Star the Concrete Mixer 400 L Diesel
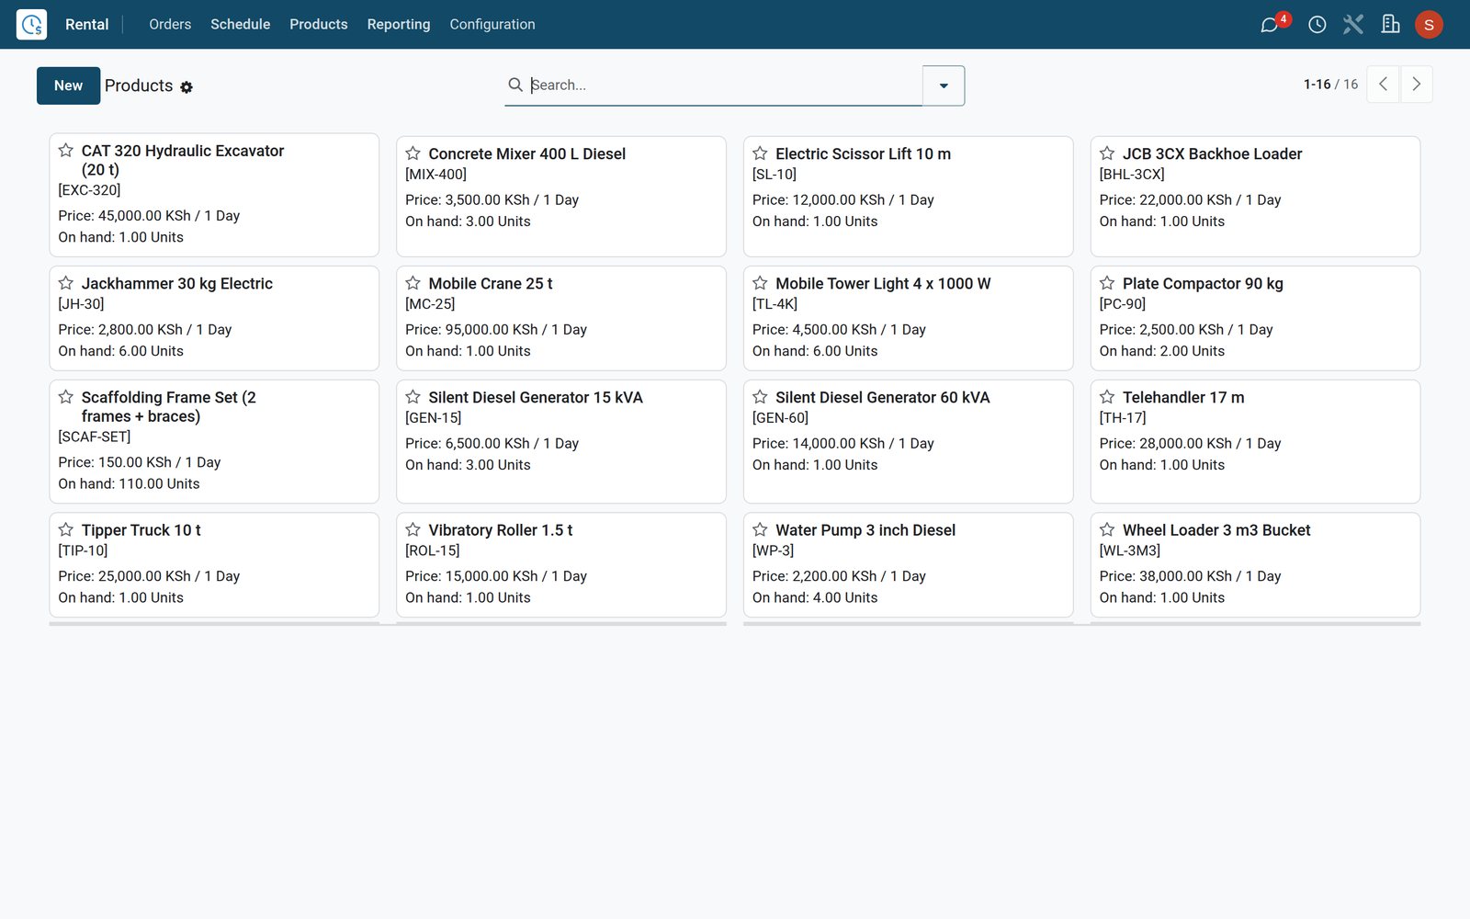This screenshot has width=1470, height=919. tap(413, 153)
